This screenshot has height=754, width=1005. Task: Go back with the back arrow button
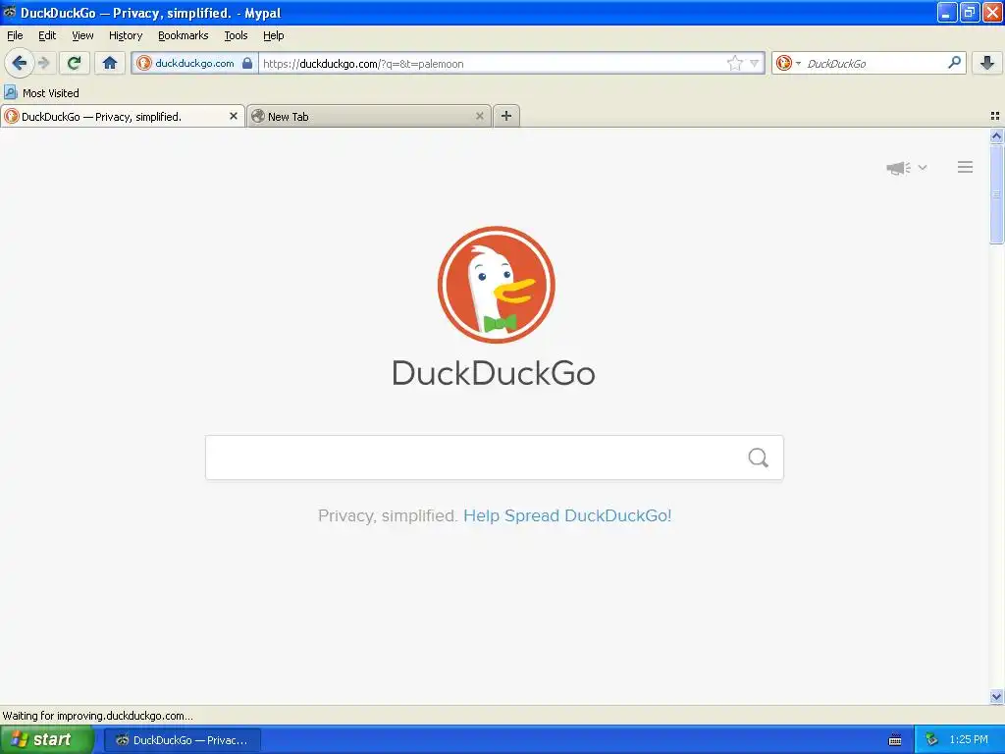coord(20,63)
